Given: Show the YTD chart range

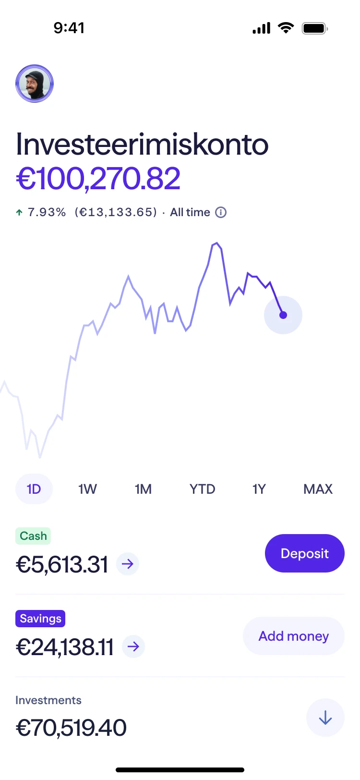Looking at the screenshot, I should (202, 489).
